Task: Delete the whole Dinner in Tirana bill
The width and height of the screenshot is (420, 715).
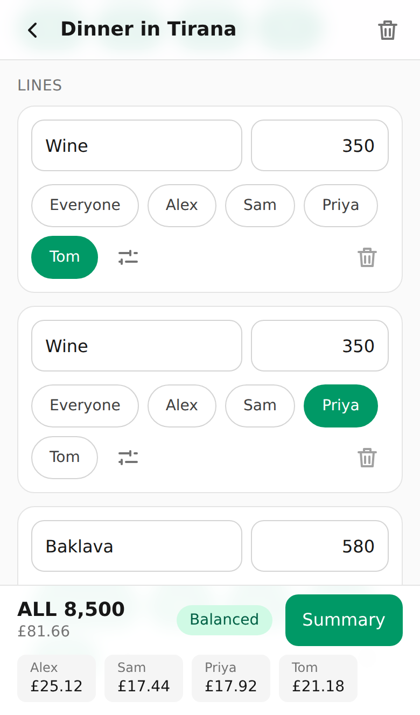Action: coord(388,30)
